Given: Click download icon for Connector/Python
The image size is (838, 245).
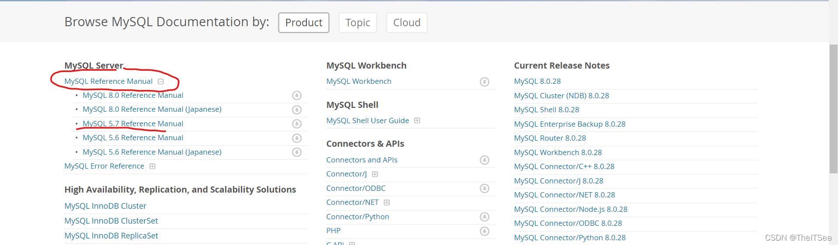Looking at the screenshot, I should tap(484, 217).
